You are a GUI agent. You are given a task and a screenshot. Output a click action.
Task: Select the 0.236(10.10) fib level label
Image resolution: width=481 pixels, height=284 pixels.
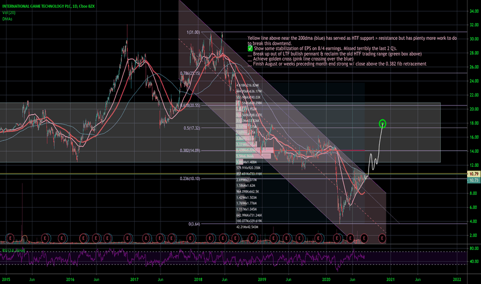point(190,179)
